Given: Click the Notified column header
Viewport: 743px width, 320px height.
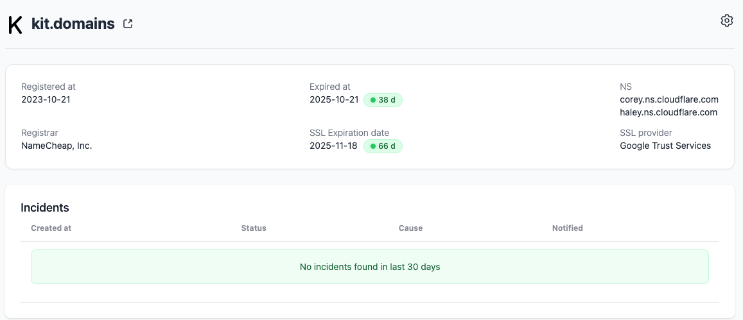Looking at the screenshot, I should coord(567,228).
